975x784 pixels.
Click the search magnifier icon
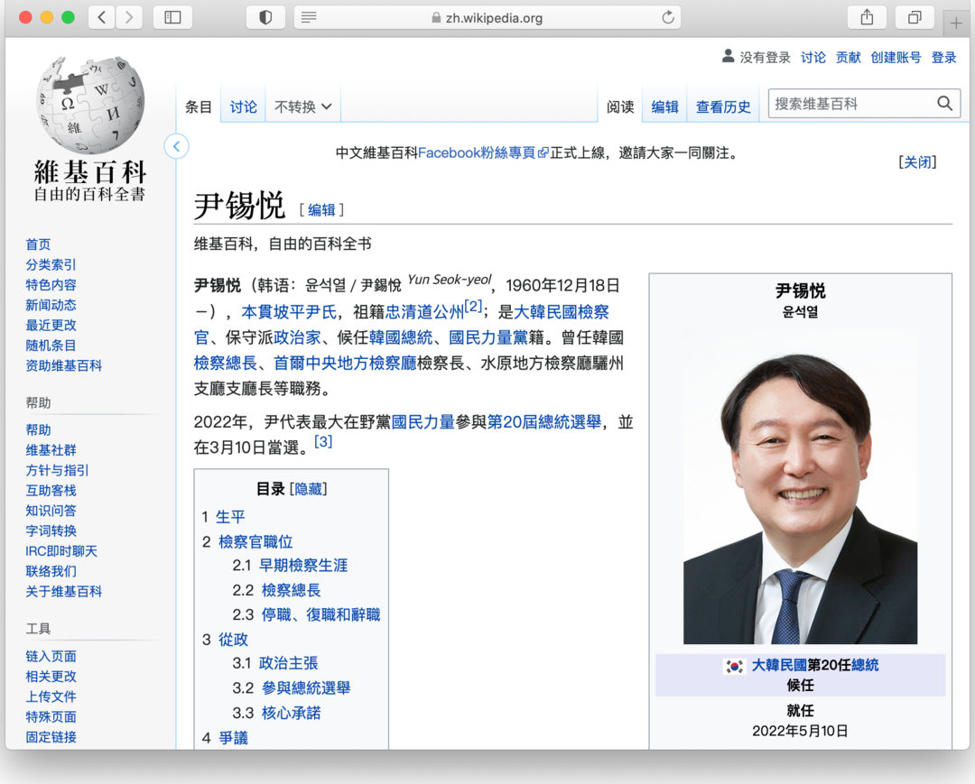[944, 103]
